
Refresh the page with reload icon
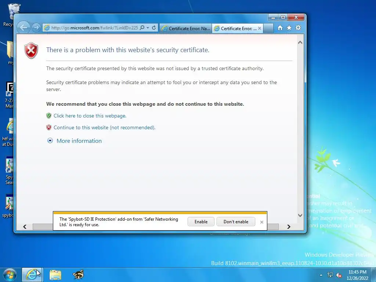click(x=154, y=28)
